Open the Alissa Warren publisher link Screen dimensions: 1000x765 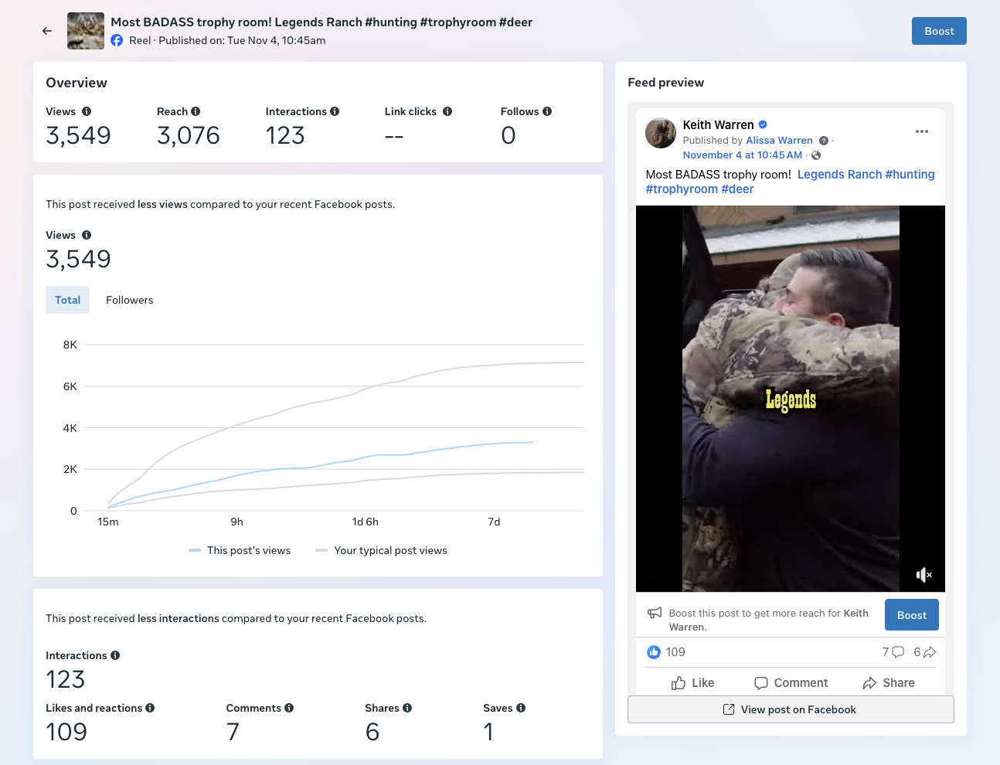[779, 141]
